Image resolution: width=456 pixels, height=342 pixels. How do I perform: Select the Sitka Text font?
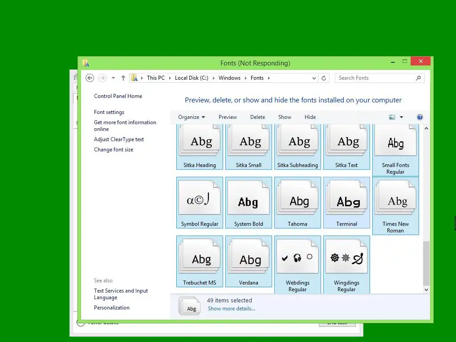pos(346,147)
